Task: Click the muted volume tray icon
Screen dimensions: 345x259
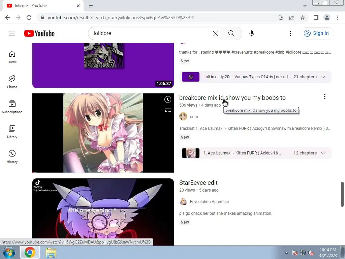Action: (x=311, y=253)
